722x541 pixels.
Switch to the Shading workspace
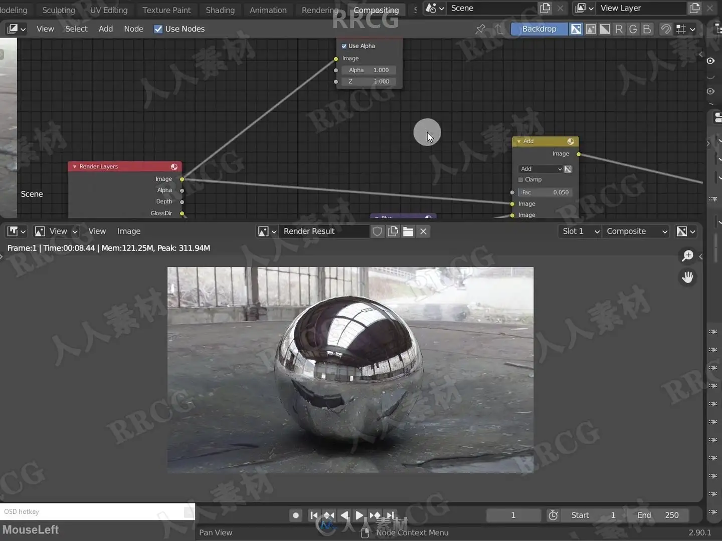click(220, 10)
